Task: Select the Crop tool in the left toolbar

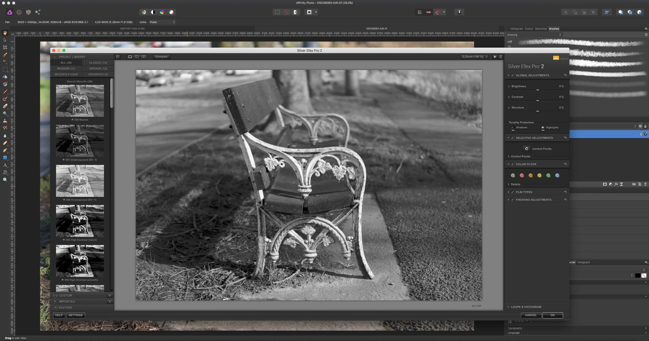Action: (x=5, y=47)
